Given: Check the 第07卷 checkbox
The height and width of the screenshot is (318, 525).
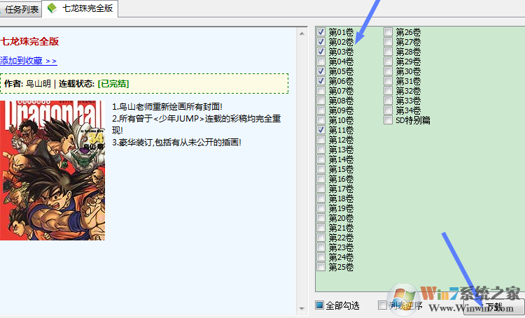Looking at the screenshot, I should (321, 91).
